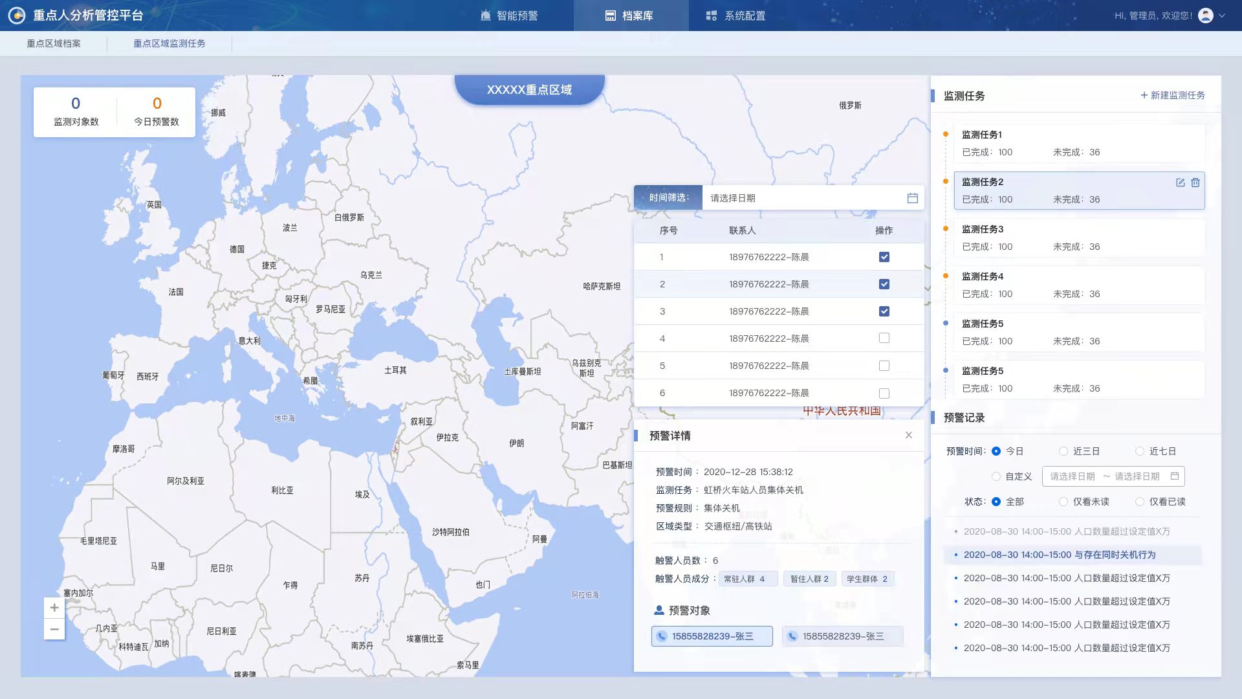
Task: Open the calendar icon in custom date range
Action: 1175,476
